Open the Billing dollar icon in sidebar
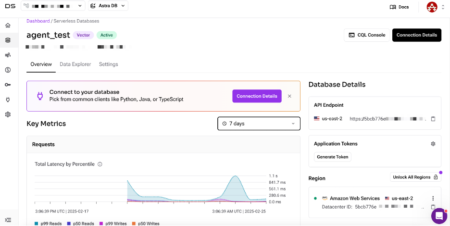This screenshot has width=450, height=226. coord(8,70)
